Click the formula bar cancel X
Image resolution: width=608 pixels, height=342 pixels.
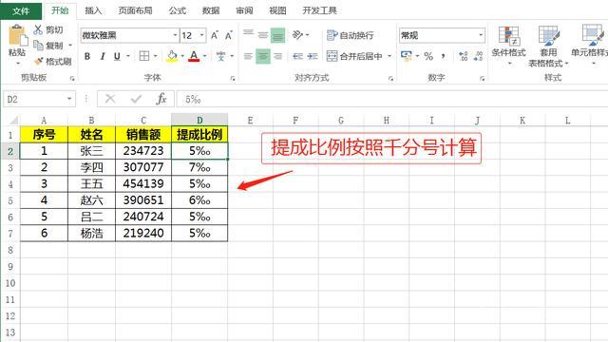click(x=110, y=99)
